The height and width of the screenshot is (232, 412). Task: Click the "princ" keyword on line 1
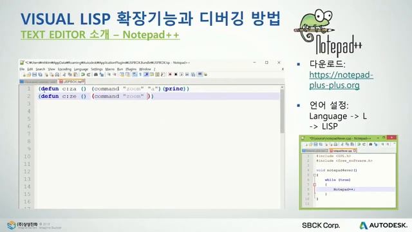coord(174,89)
